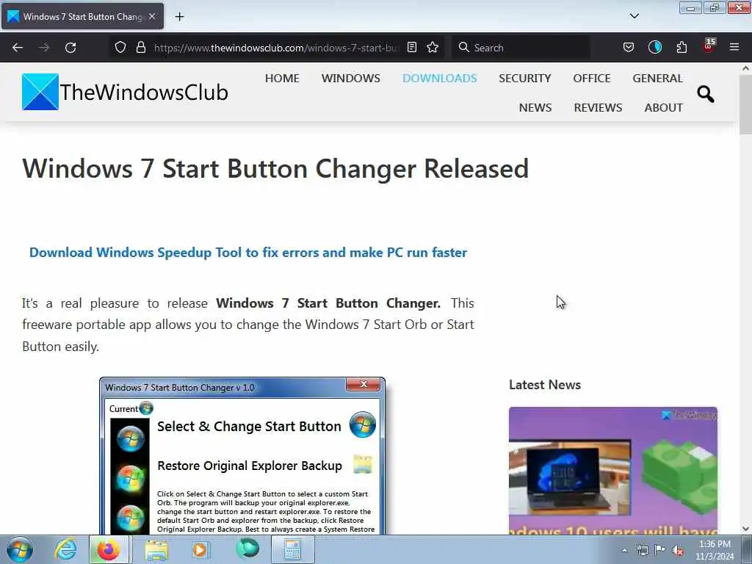Viewport: 752px width, 564px height.
Task: Open the Firefox extensions puzzle icon
Action: (681, 48)
